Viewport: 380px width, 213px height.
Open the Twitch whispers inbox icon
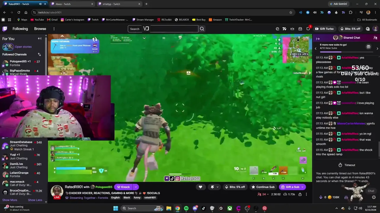[x=300, y=29]
